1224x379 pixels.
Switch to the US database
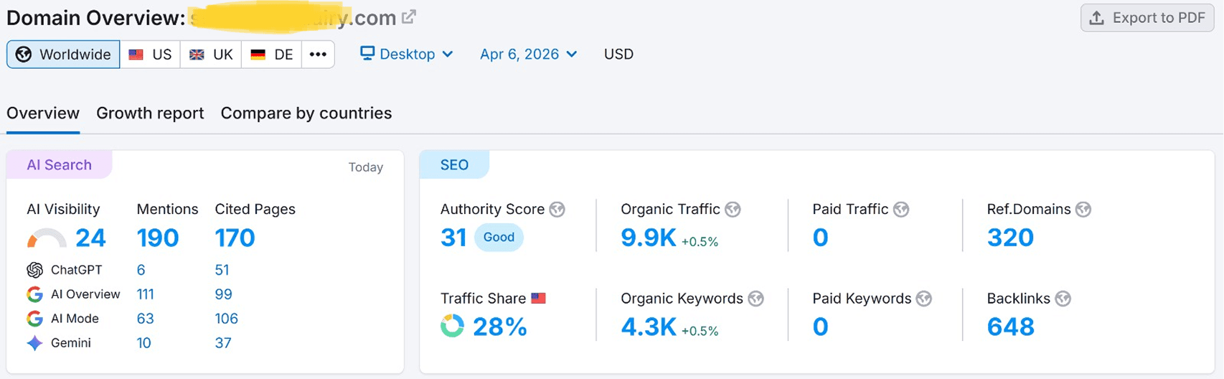pyautogui.click(x=150, y=55)
